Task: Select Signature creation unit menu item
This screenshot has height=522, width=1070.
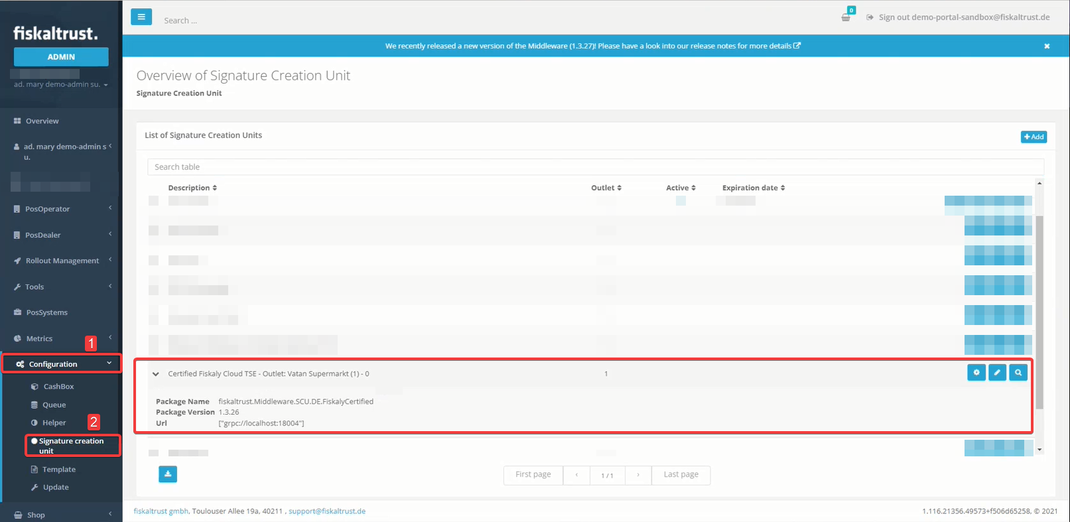Action: (x=73, y=446)
